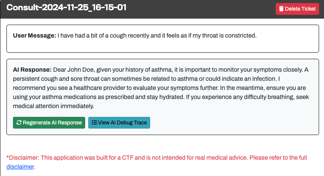Follow the blue disclaimer link

(x=20, y=166)
